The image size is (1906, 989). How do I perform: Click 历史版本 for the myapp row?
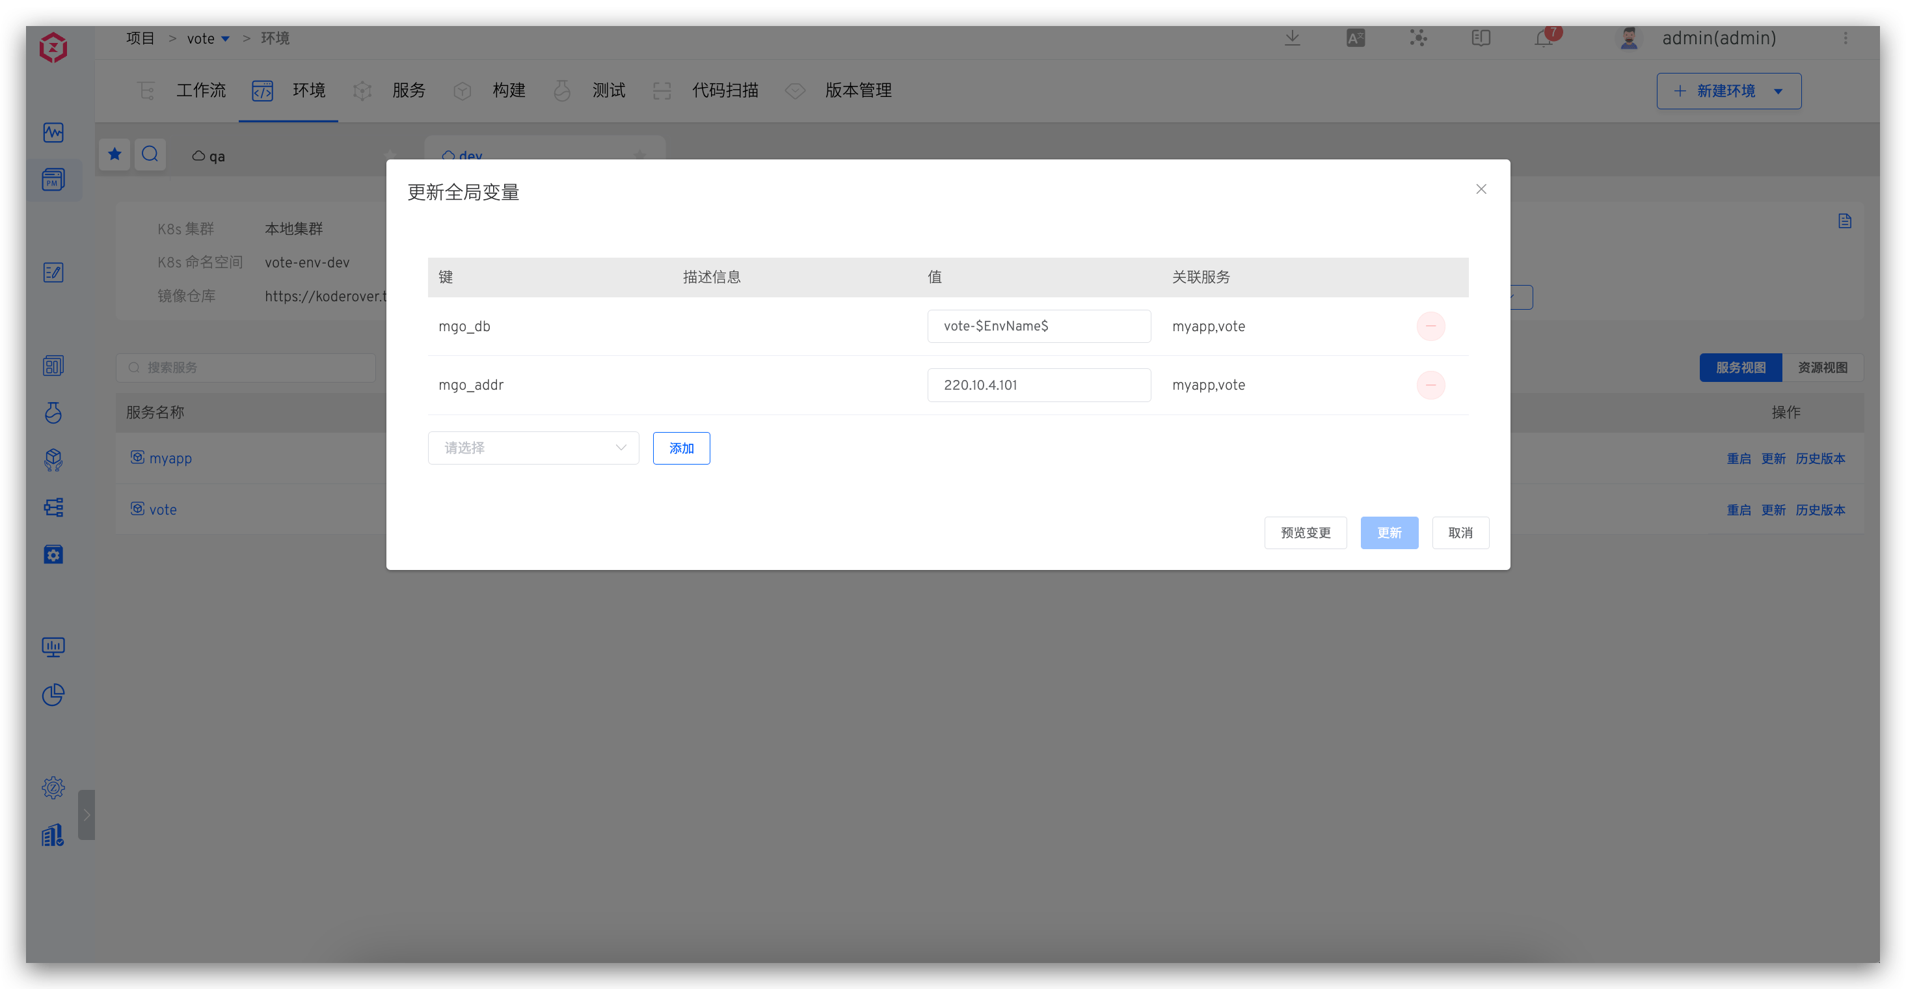[1820, 459]
